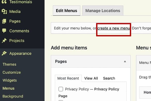Click the Pages icon in sidebar
151x101 pixels.
(4, 21)
